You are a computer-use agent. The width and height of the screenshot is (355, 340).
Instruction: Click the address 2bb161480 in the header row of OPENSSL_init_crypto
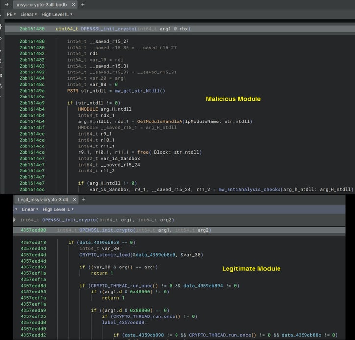32,29
